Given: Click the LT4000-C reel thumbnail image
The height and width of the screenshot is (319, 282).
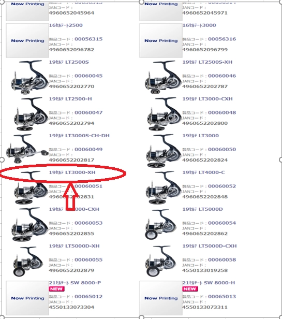Looking at the screenshot, I should pyautogui.click(x=164, y=187).
